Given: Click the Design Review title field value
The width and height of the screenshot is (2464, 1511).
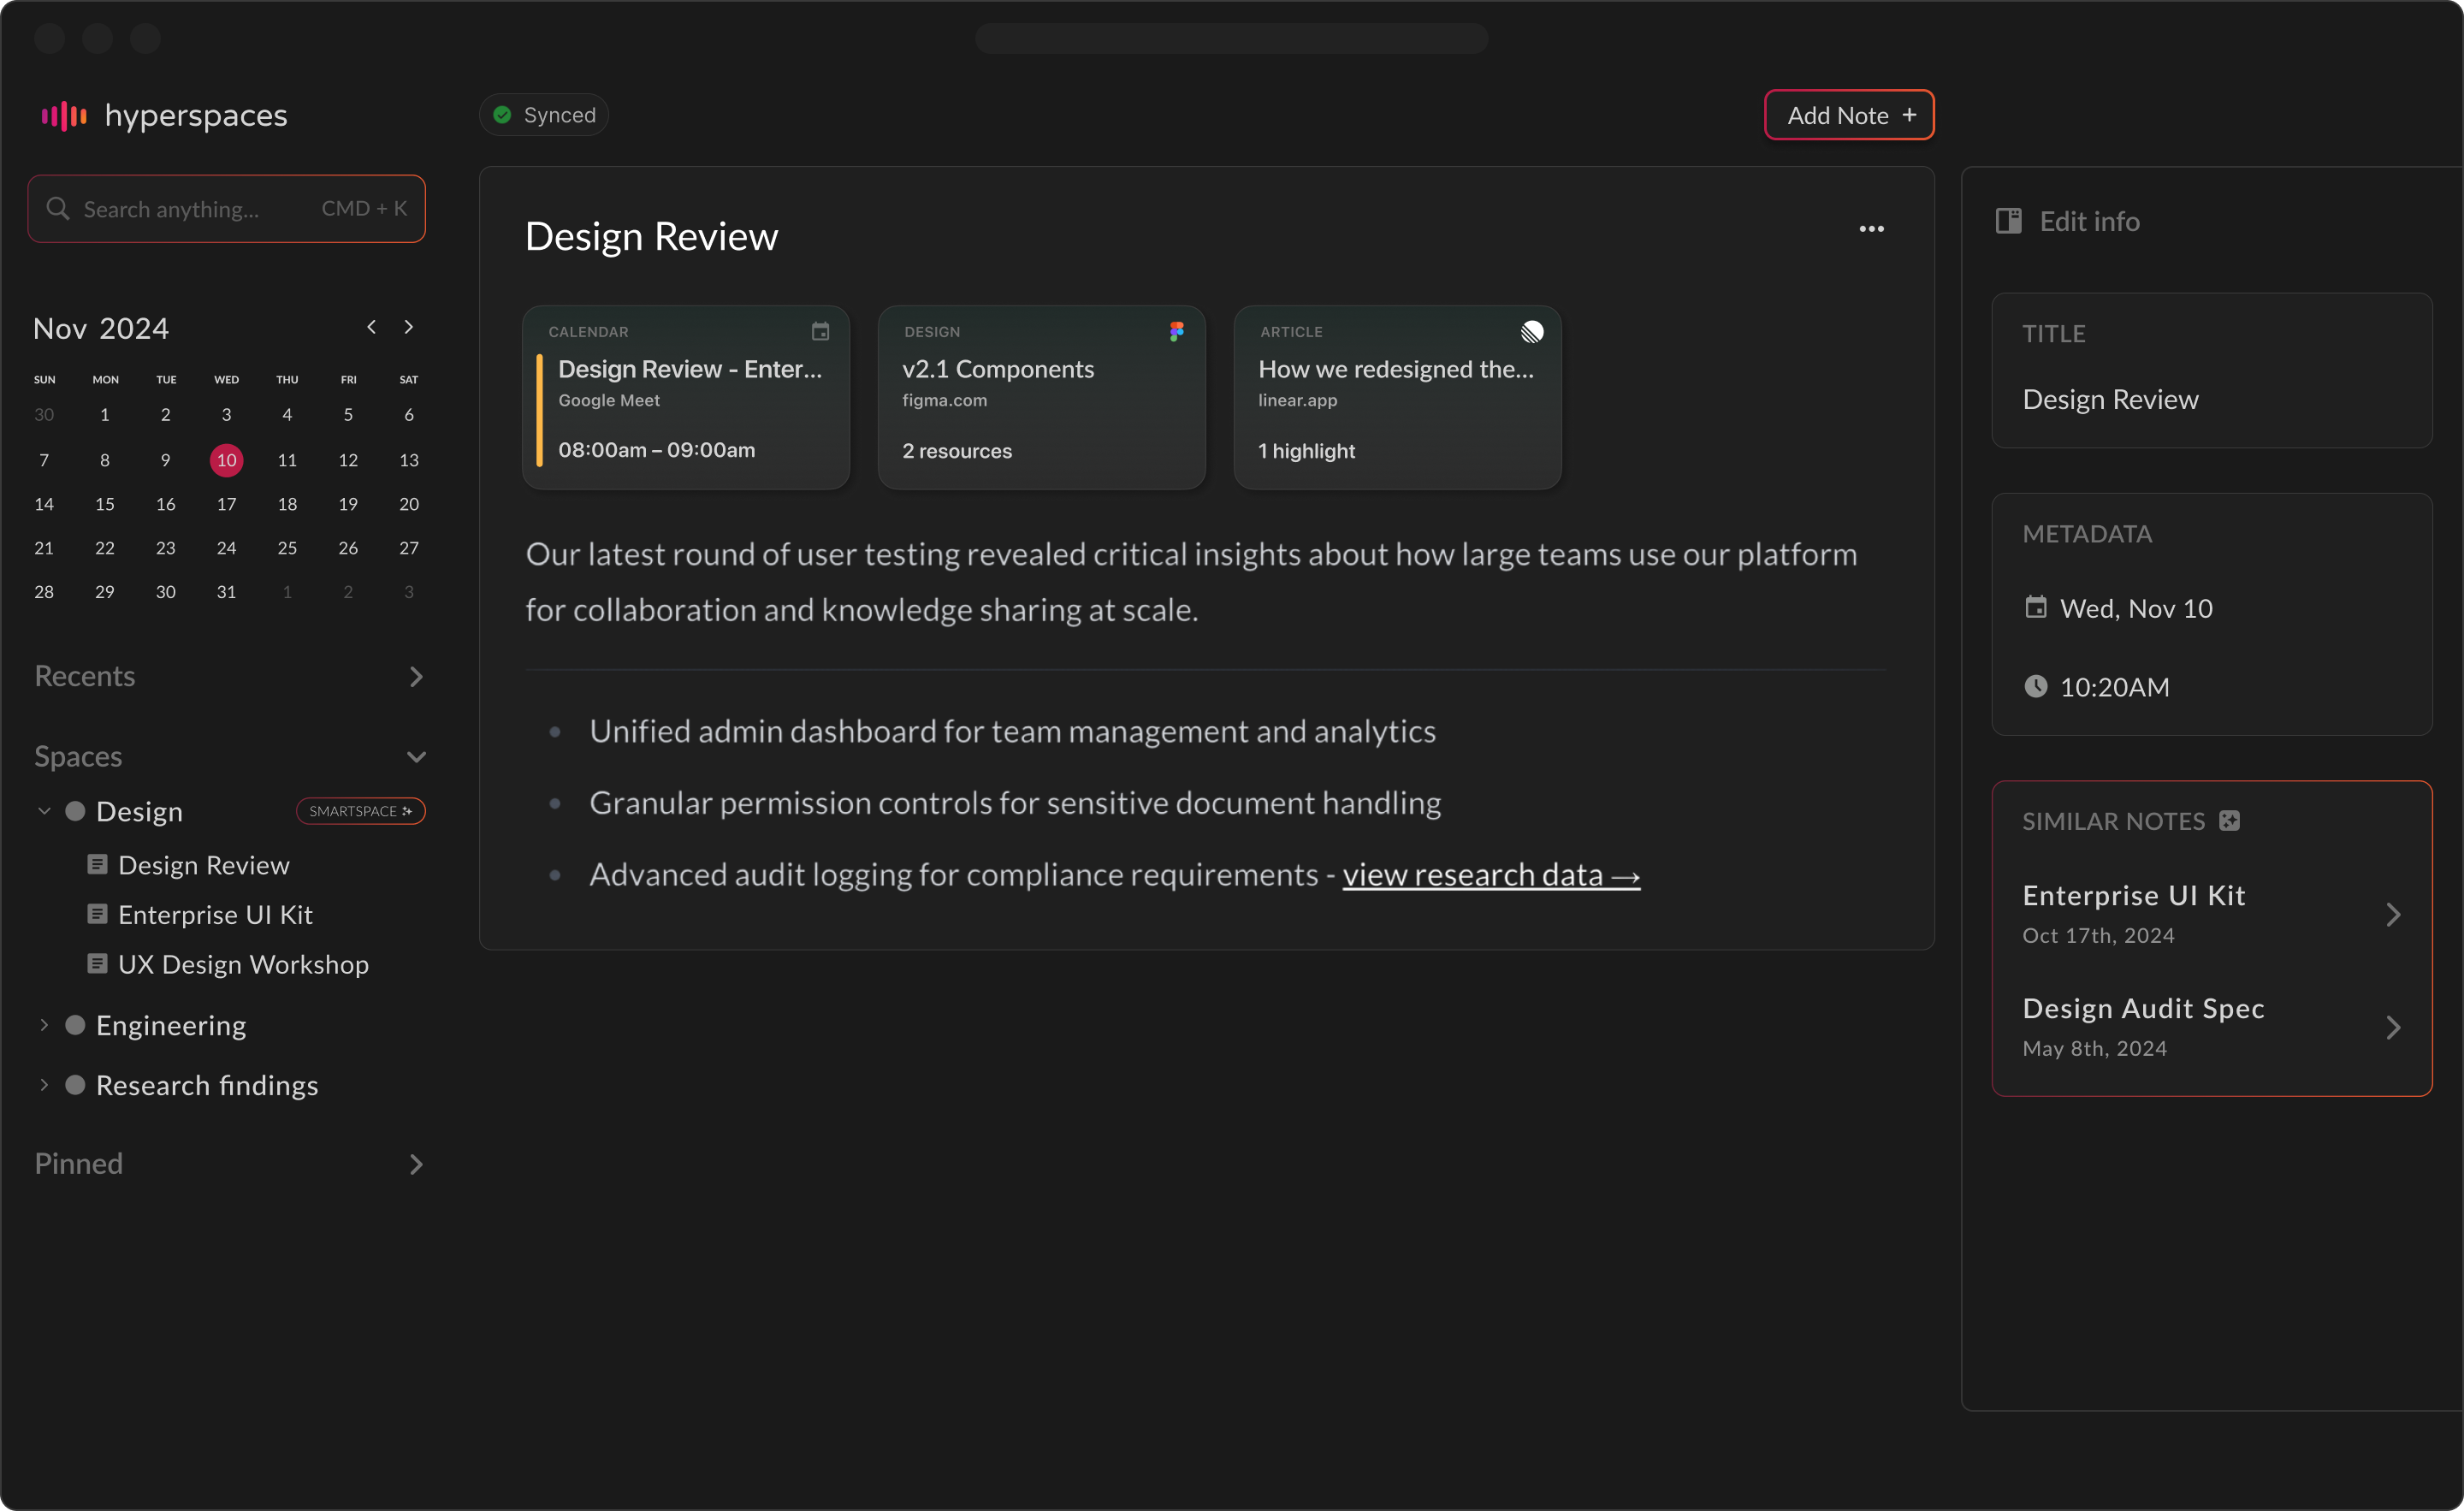Looking at the screenshot, I should tap(2110, 399).
